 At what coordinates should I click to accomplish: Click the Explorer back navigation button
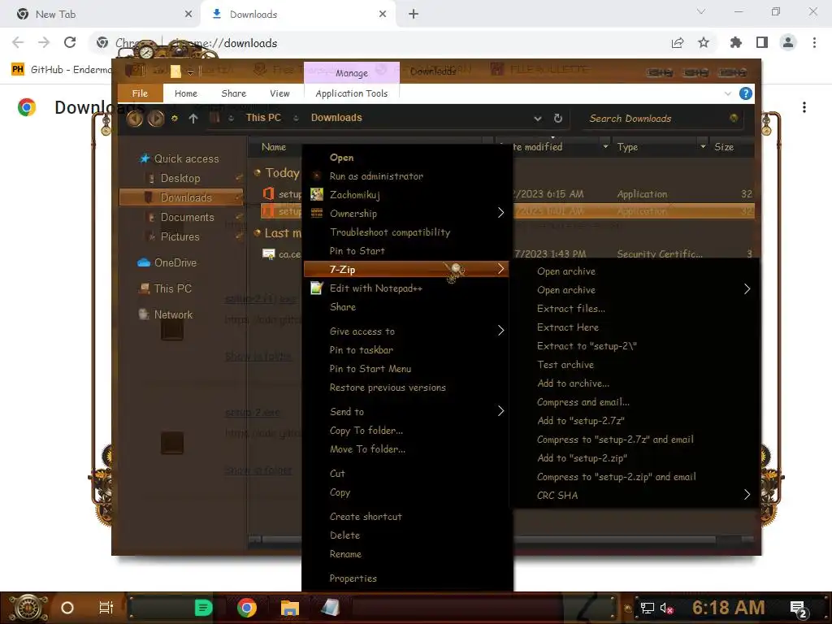tap(135, 118)
